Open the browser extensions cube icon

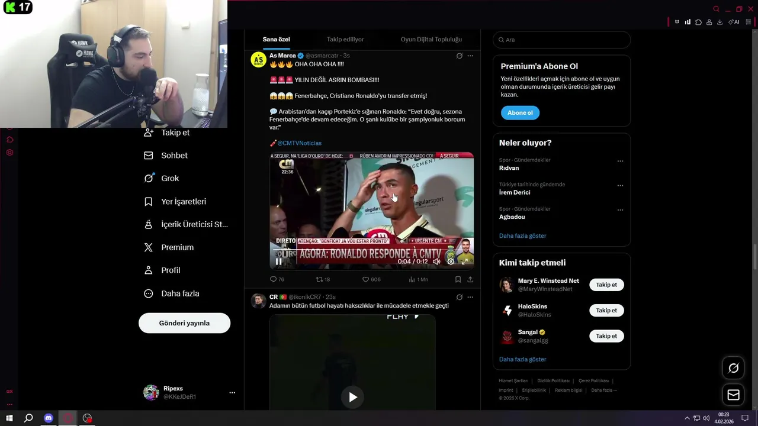[x=698, y=22]
